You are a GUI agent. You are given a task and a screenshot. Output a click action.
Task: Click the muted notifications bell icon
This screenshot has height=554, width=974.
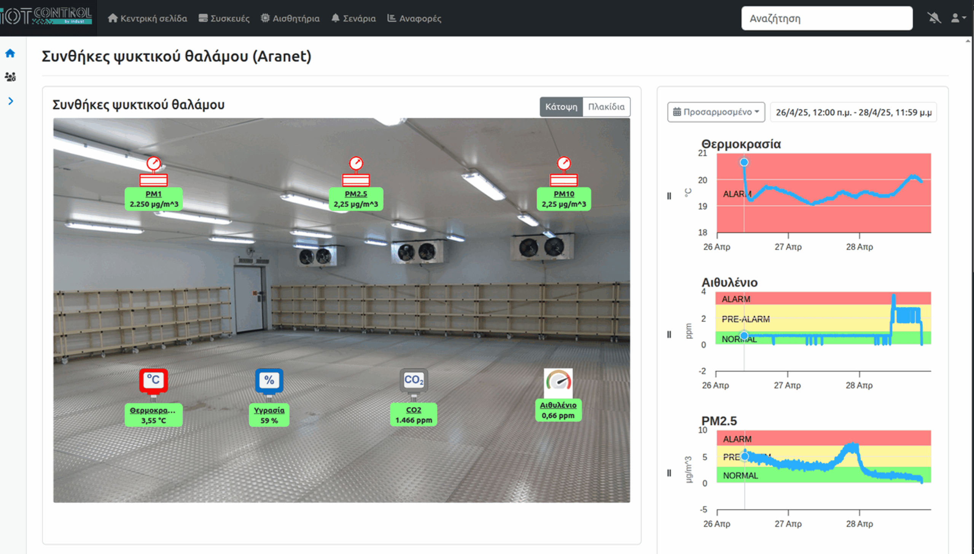[x=934, y=18]
